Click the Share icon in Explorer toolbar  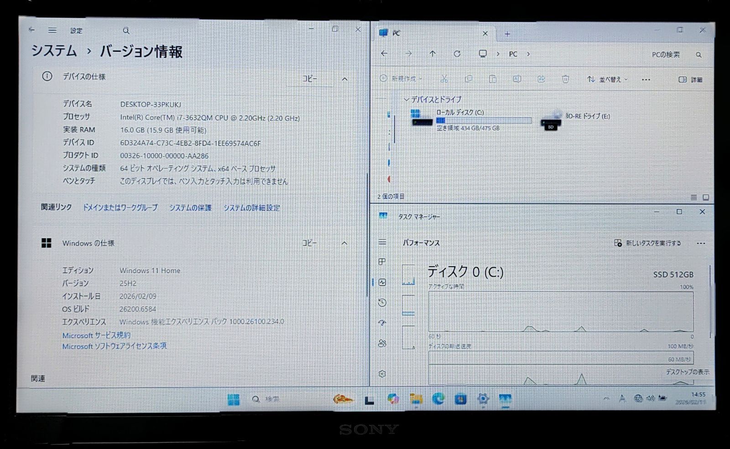(541, 79)
